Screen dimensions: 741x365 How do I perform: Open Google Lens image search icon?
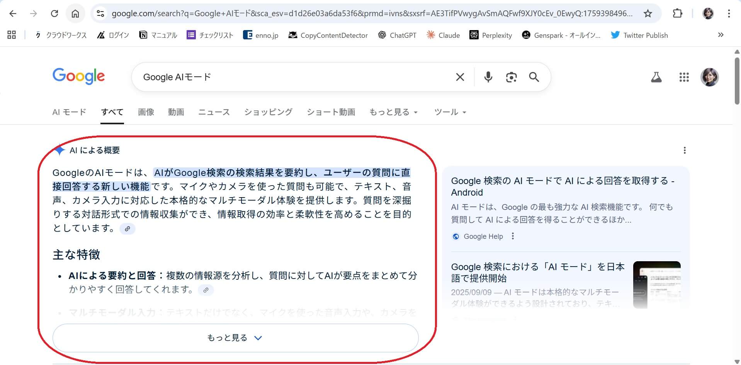511,77
